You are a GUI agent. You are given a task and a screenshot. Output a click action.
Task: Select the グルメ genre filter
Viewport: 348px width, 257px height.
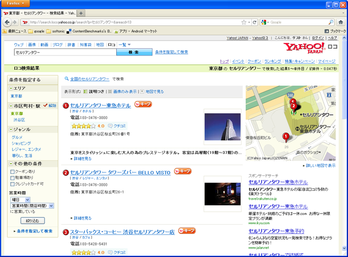click(x=17, y=137)
